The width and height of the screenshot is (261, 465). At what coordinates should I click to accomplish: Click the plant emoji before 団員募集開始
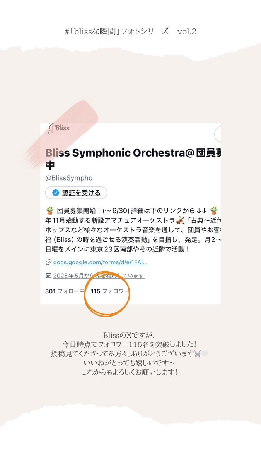tap(49, 211)
